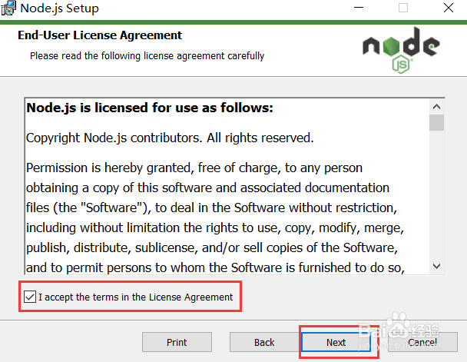Click the "Node.js is licensed" bold heading

pyautogui.click(x=150, y=108)
